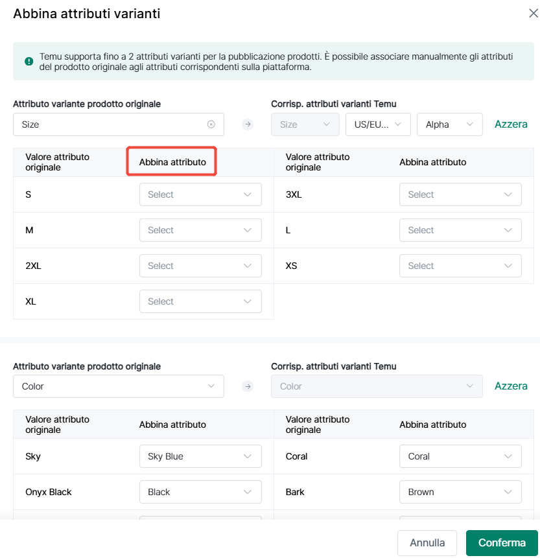
Task: Click the arrow icon beside Size field
Action: point(248,124)
